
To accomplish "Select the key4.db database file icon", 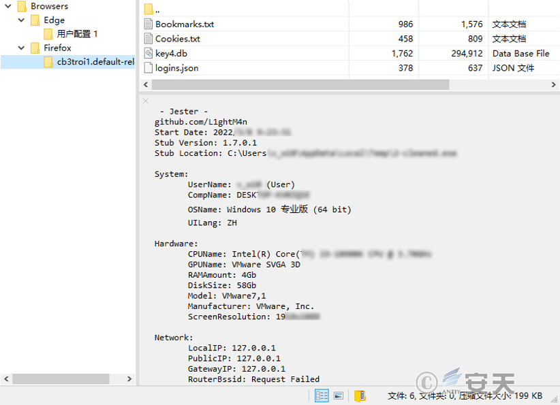I will coord(149,53).
